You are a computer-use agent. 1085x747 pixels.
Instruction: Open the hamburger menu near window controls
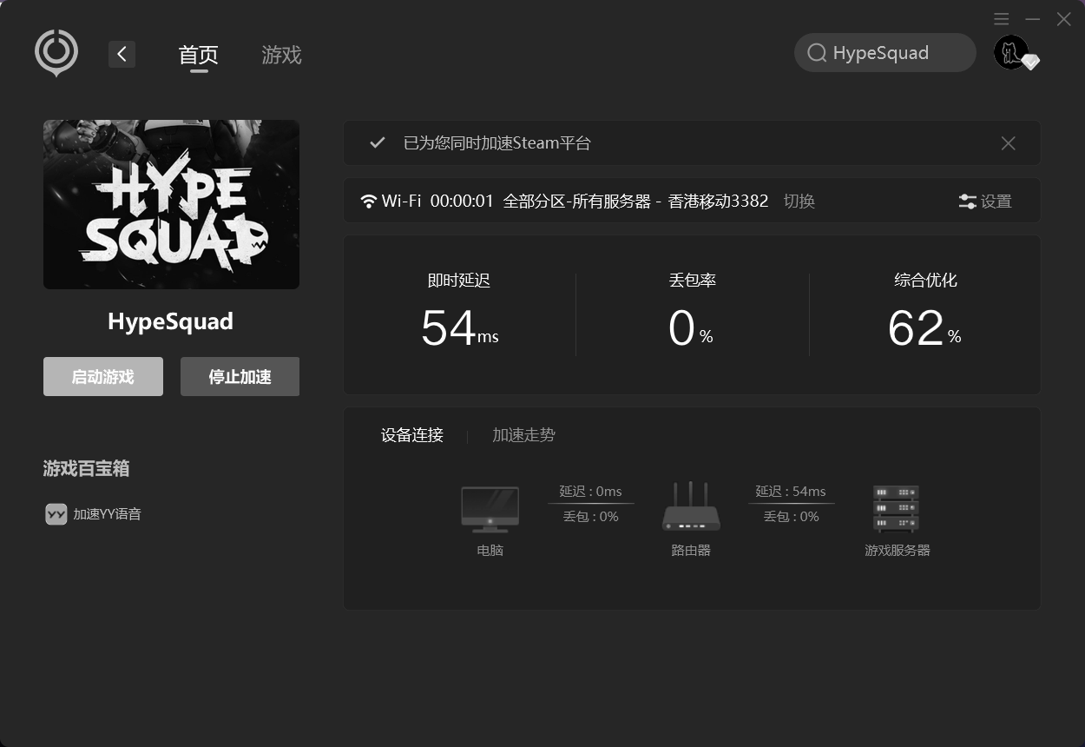(1001, 18)
